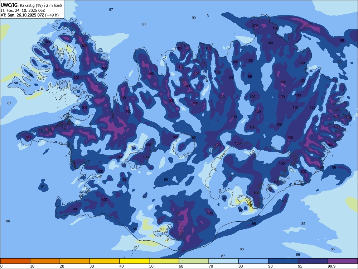This screenshot has height=269, width=358.
Task: Select the legend tick label '20'
Action: pyautogui.click(x=62, y=266)
